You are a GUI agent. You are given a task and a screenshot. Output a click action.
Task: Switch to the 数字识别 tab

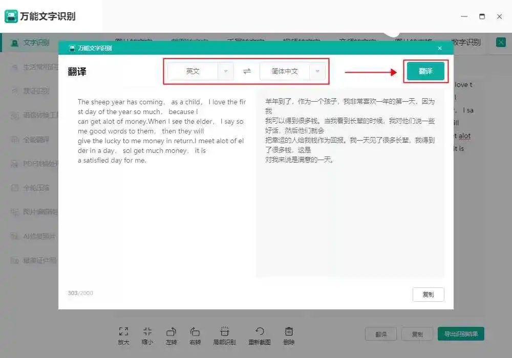[466, 42]
